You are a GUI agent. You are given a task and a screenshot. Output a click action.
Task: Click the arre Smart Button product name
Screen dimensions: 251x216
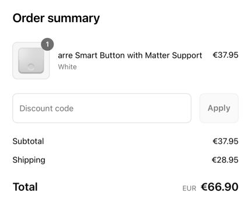(x=130, y=55)
